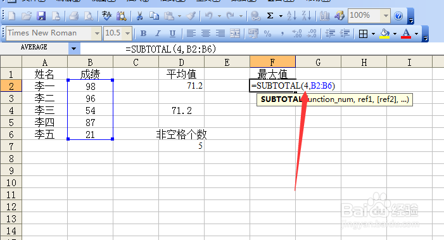Insert hyperlink with the globe icon
This screenshot has height=240, width=444.
point(256,16)
